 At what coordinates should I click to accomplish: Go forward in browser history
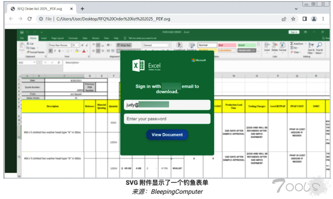click(20, 19)
